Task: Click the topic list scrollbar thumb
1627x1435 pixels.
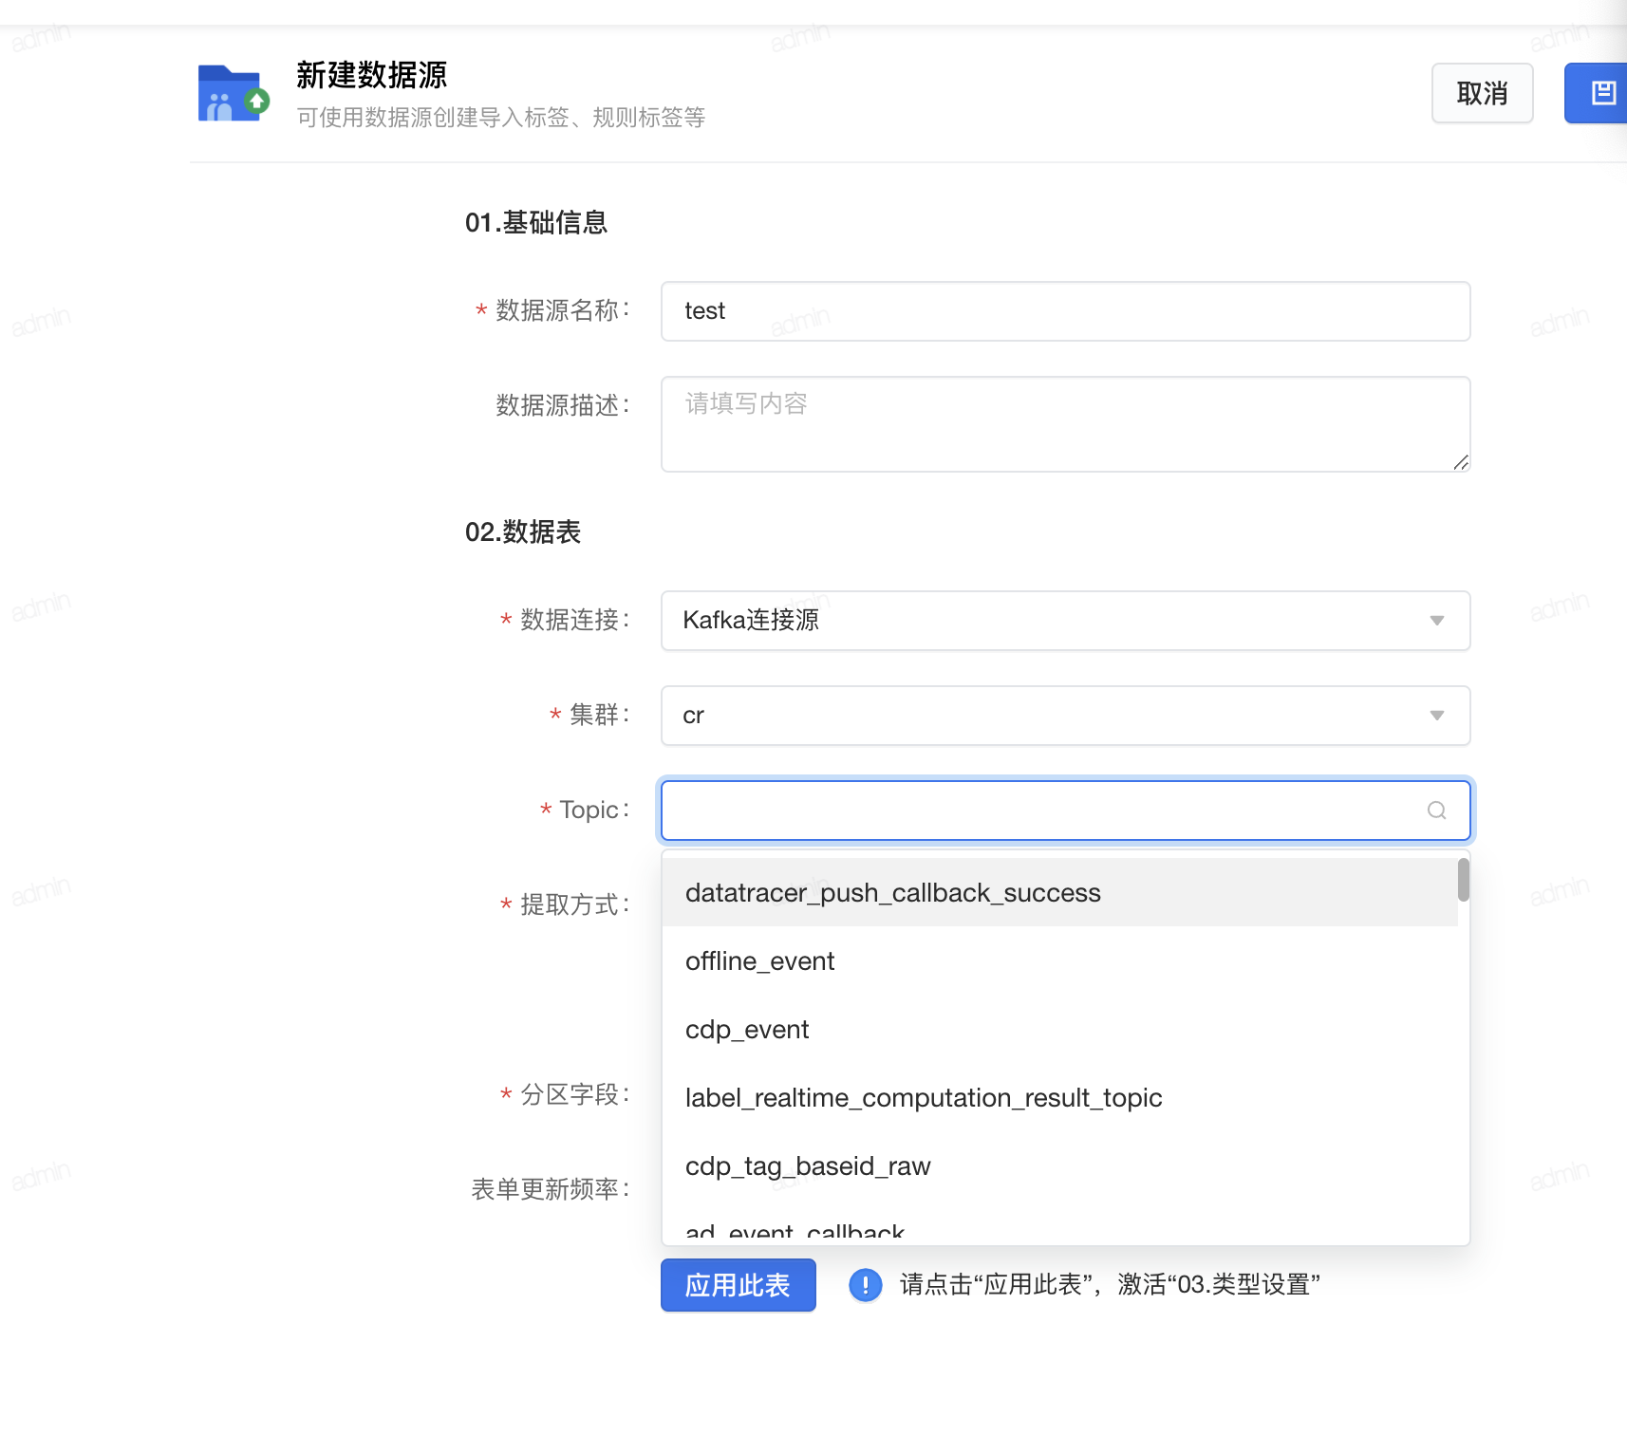Action: 1463,880
